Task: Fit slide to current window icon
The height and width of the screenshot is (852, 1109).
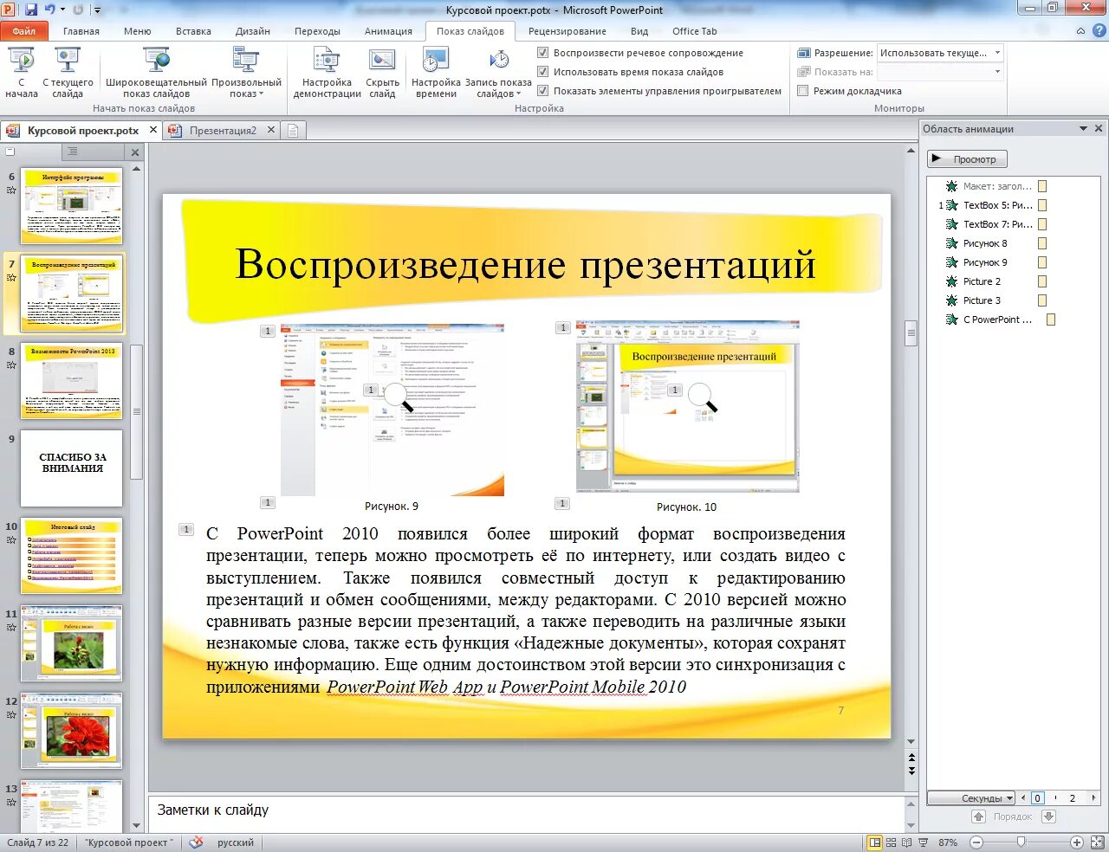Action: 1098,842
